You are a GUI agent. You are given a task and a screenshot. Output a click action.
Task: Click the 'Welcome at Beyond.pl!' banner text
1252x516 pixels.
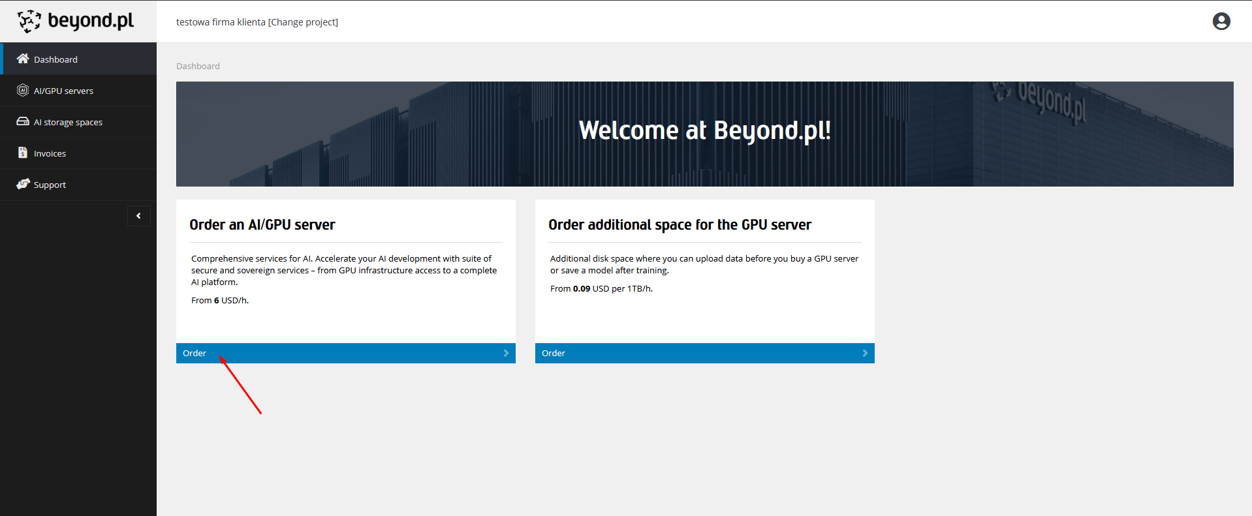705,130
